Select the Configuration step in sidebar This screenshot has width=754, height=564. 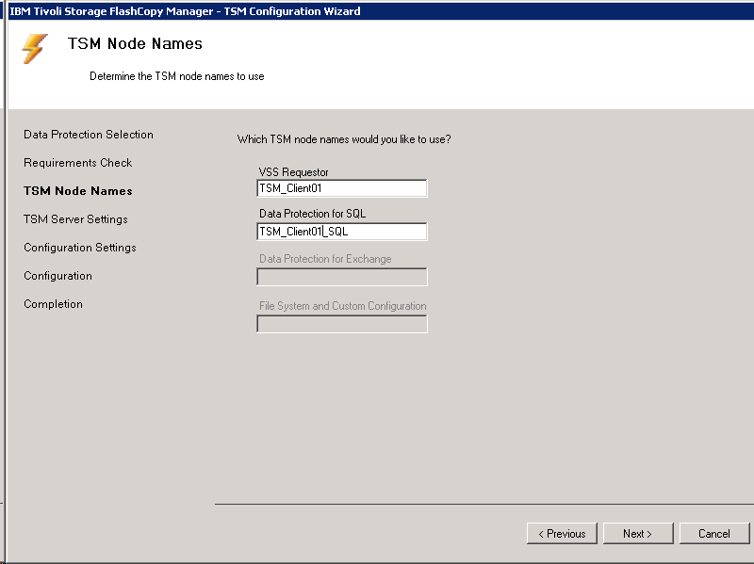57,276
